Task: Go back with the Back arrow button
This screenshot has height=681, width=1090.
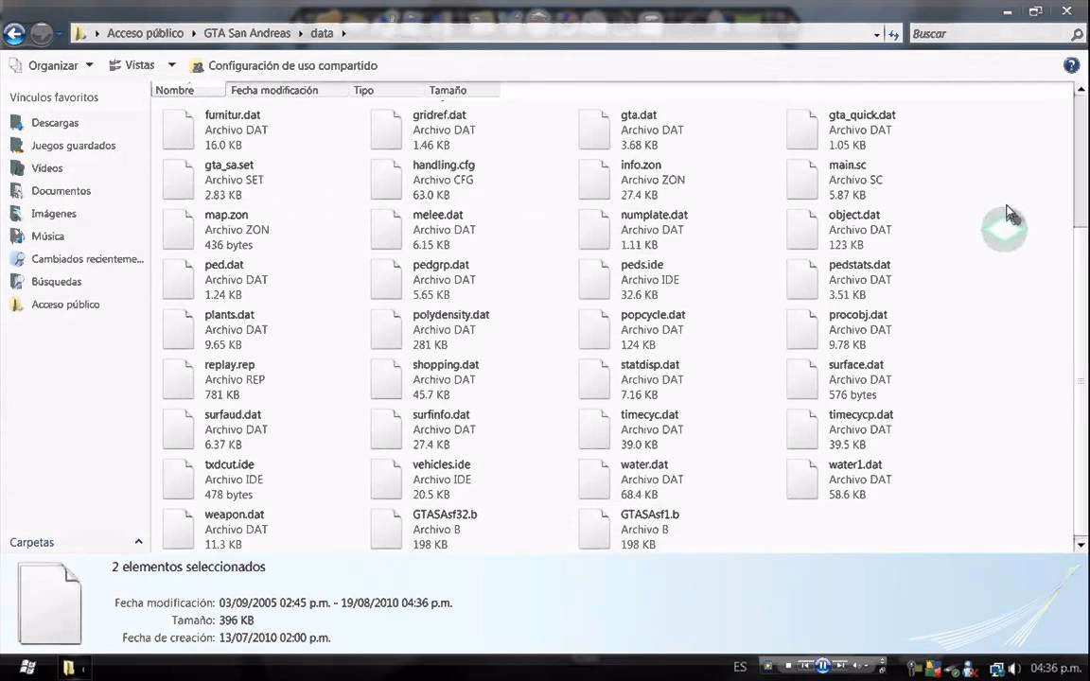Action: tap(14, 33)
